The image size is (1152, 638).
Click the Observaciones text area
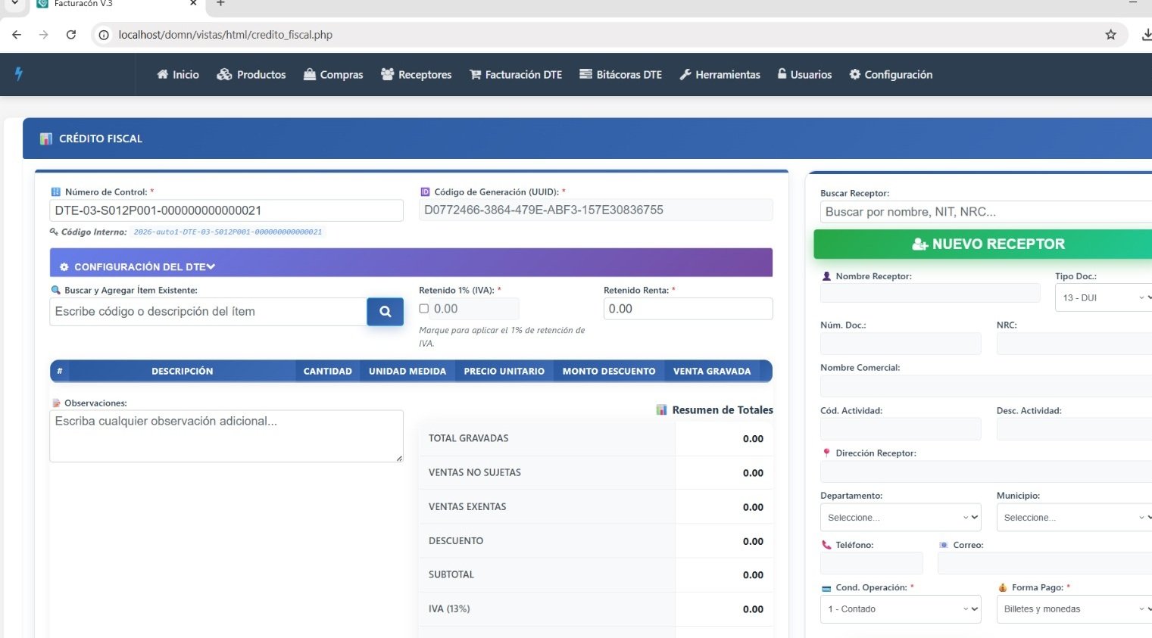pos(226,436)
